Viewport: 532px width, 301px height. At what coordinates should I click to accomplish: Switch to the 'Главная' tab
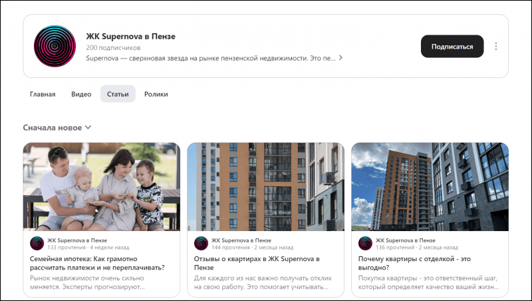coord(43,95)
